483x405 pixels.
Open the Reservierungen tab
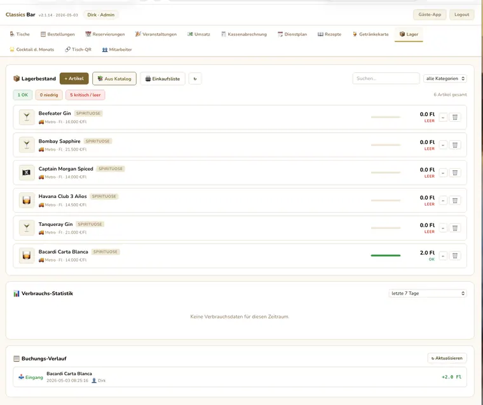click(105, 34)
